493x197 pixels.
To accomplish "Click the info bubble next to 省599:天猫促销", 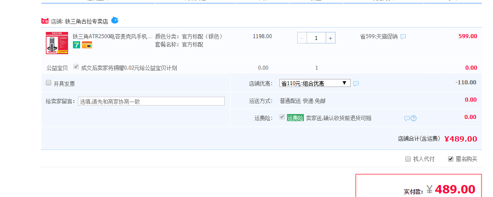I will 403,37.
